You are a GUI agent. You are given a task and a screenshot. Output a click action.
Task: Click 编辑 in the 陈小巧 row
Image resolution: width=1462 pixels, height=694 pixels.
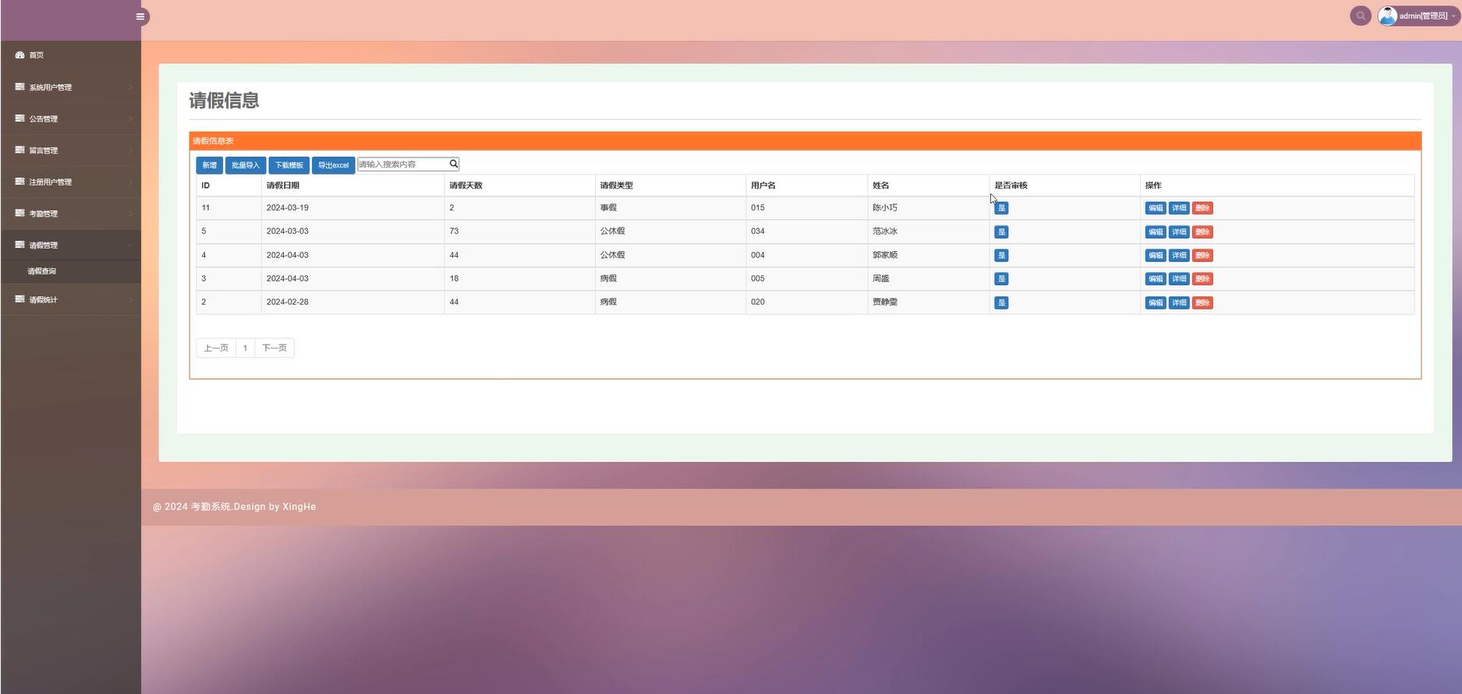[x=1156, y=208]
